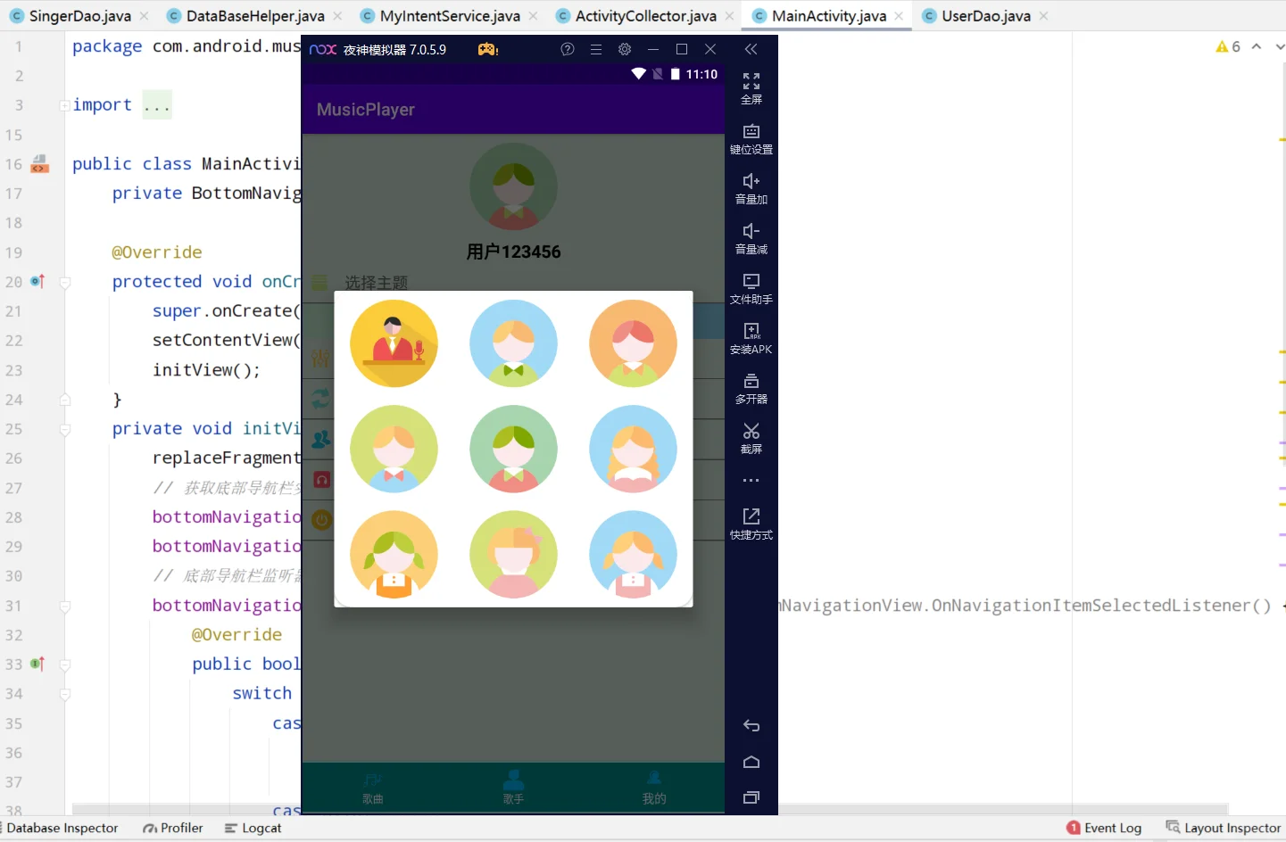Click the fold end marker on line 24

(65, 400)
